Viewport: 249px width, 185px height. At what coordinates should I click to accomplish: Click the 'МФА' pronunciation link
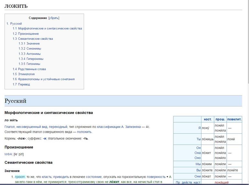8,154
